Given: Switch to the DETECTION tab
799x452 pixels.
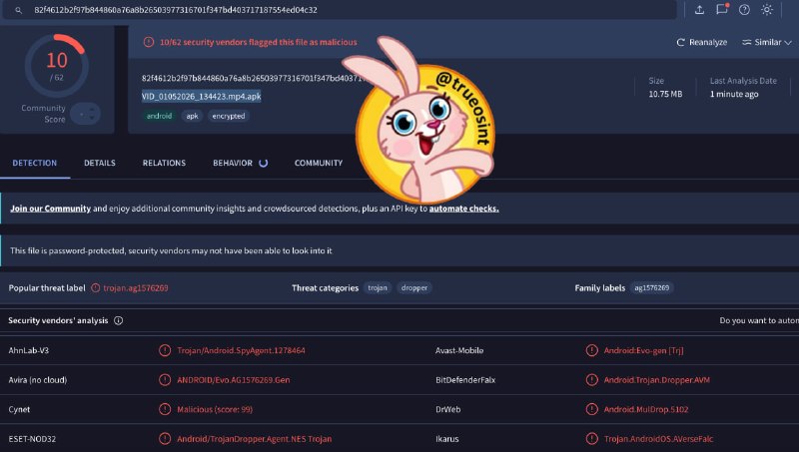Looking at the screenshot, I should tap(35, 163).
